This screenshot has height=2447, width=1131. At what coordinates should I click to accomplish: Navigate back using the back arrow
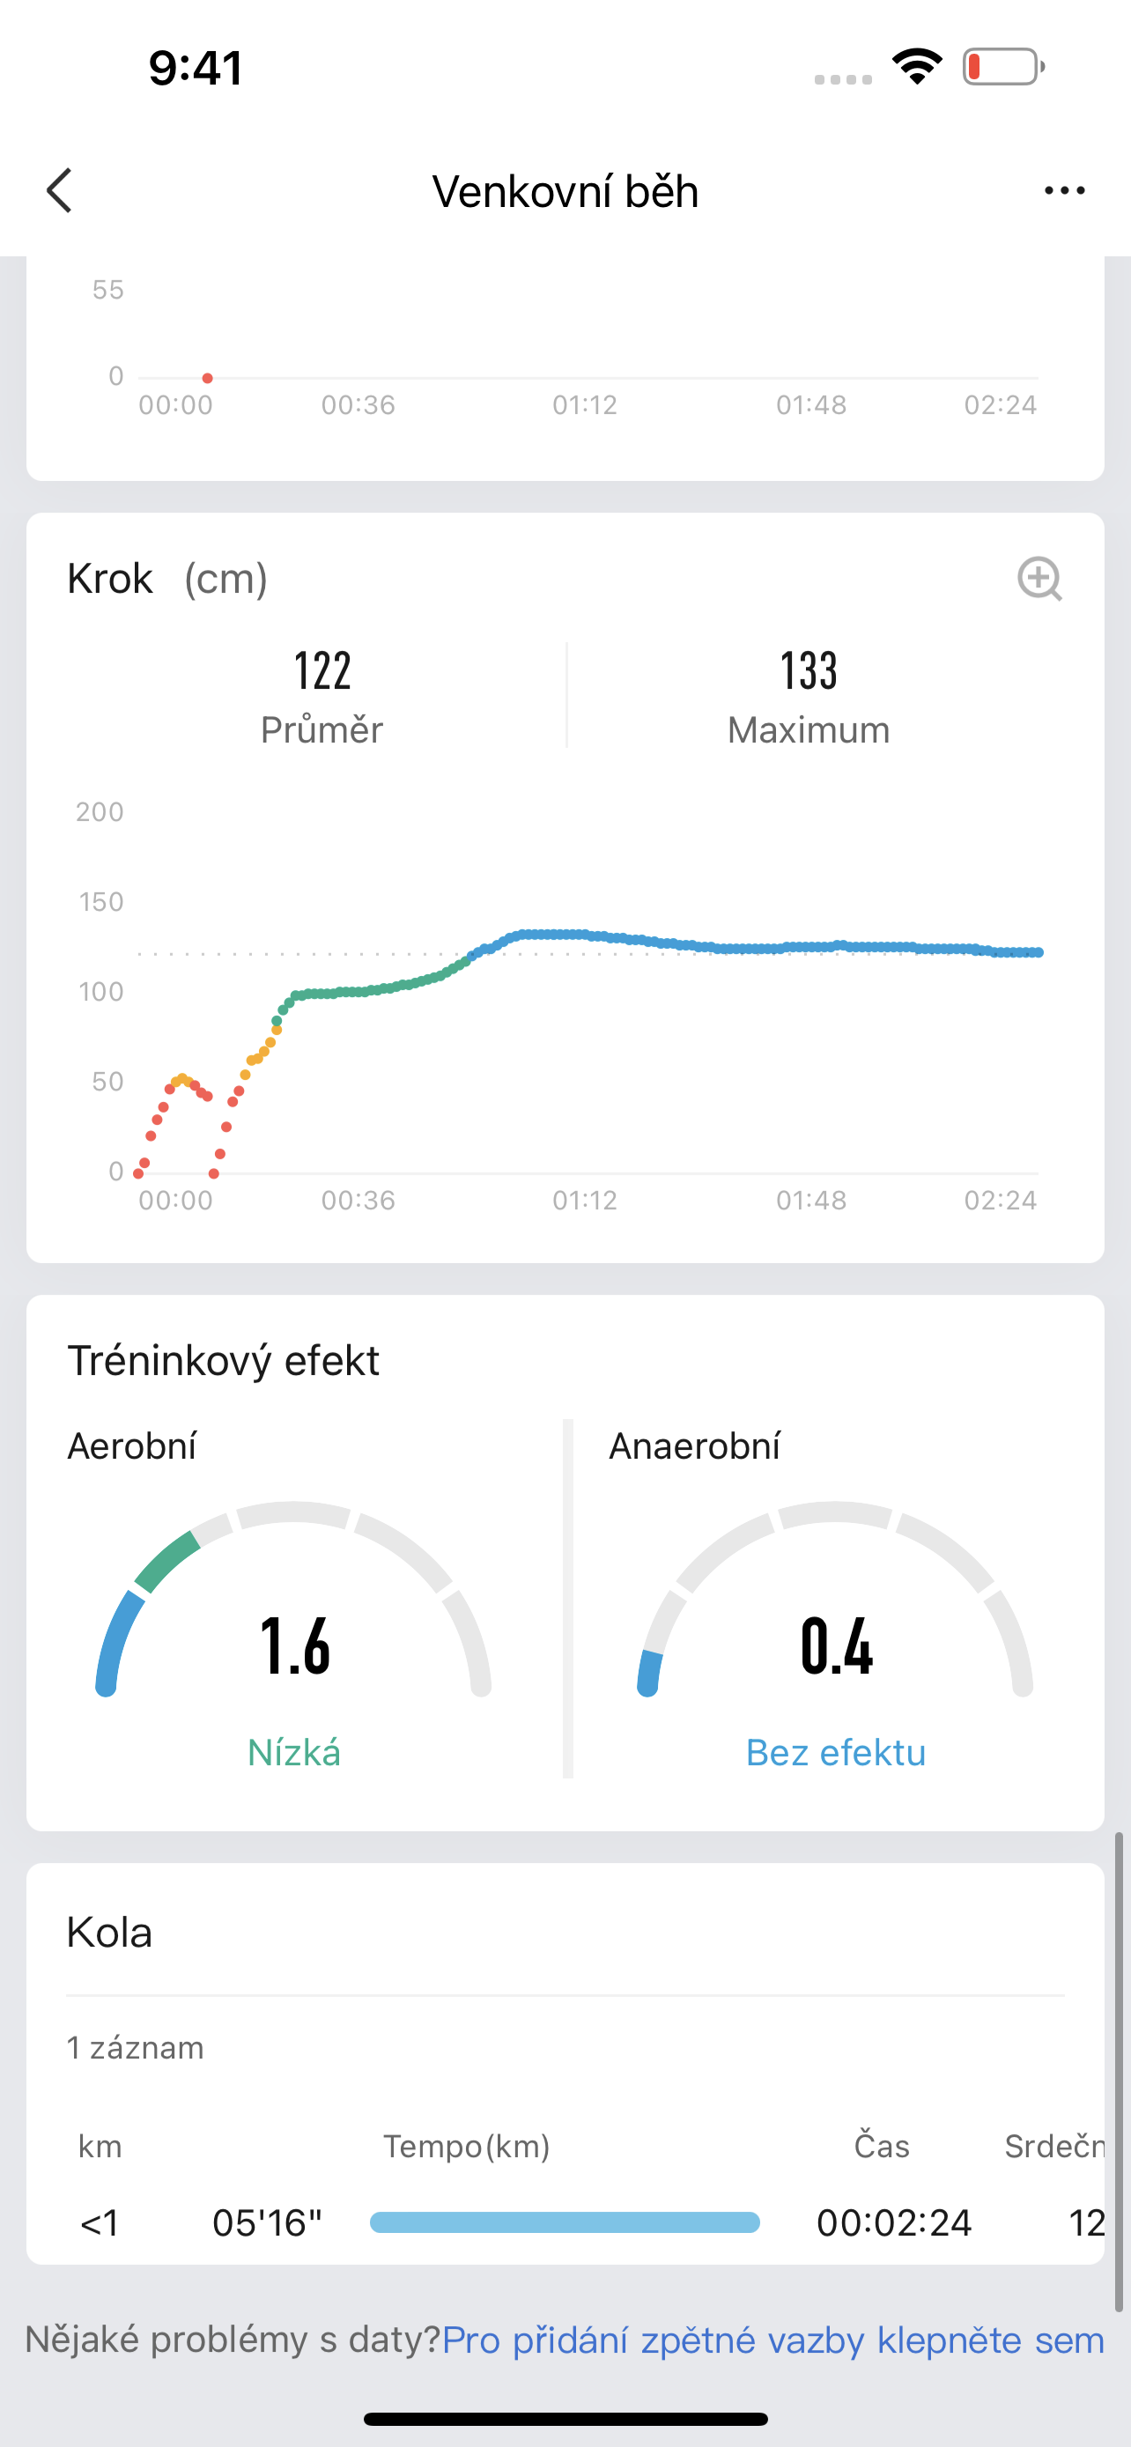[x=60, y=190]
